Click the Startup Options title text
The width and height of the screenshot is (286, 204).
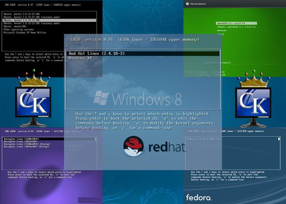click(x=198, y=4)
